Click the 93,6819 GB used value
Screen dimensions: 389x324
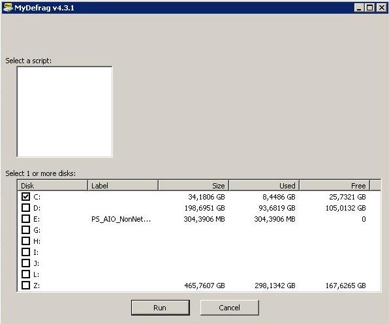277,208
